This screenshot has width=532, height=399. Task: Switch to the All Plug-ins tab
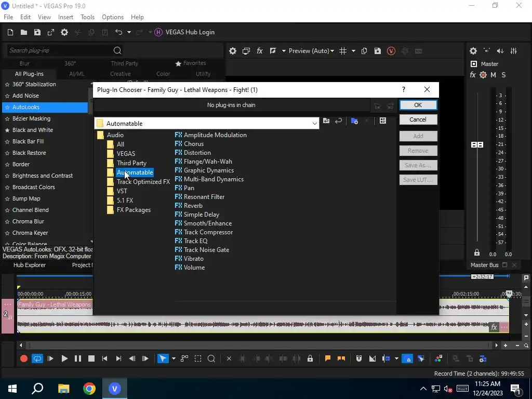pos(29,74)
